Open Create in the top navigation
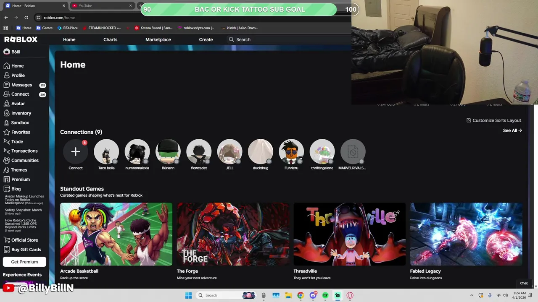The width and height of the screenshot is (538, 302). click(206, 39)
